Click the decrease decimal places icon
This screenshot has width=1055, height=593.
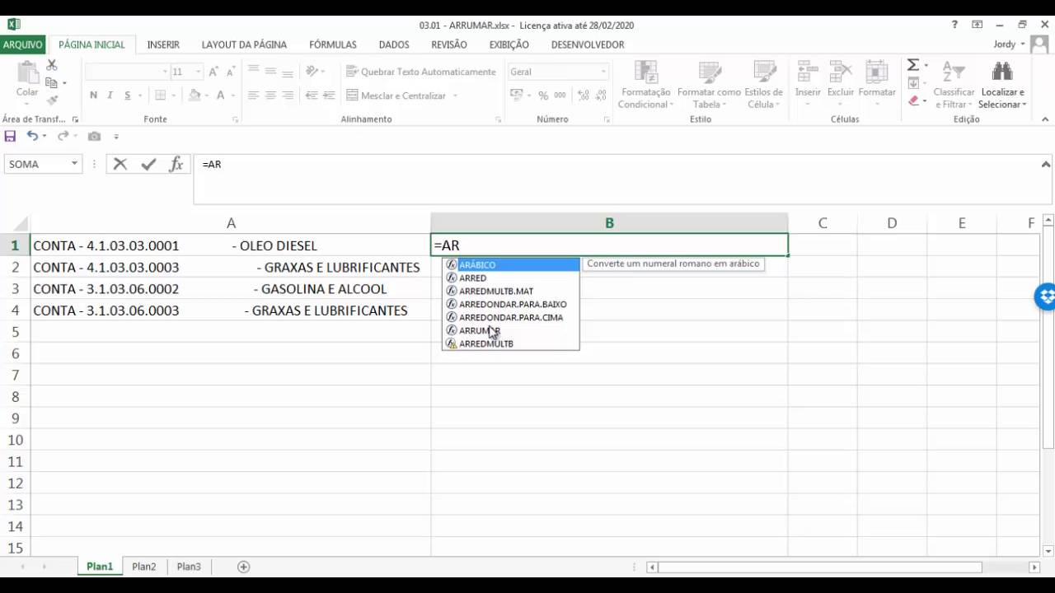point(599,96)
